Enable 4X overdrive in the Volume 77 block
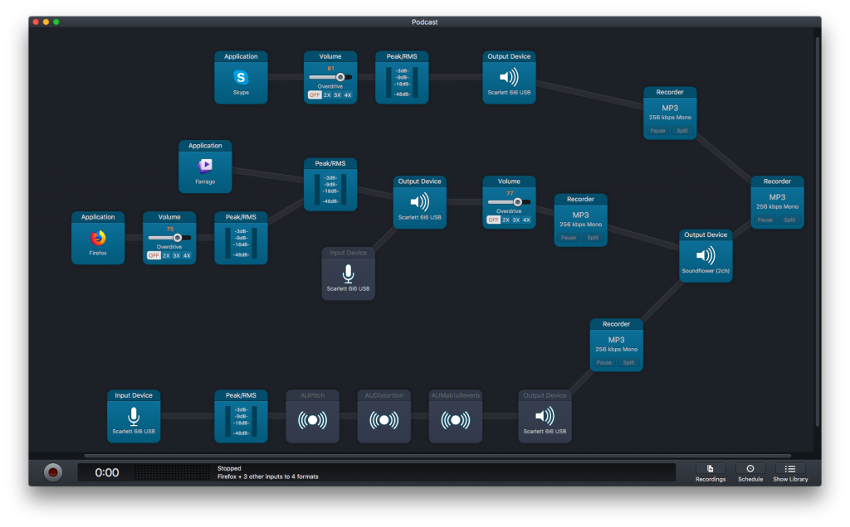The height and width of the screenshot is (527, 850). [x=526, y=220]
